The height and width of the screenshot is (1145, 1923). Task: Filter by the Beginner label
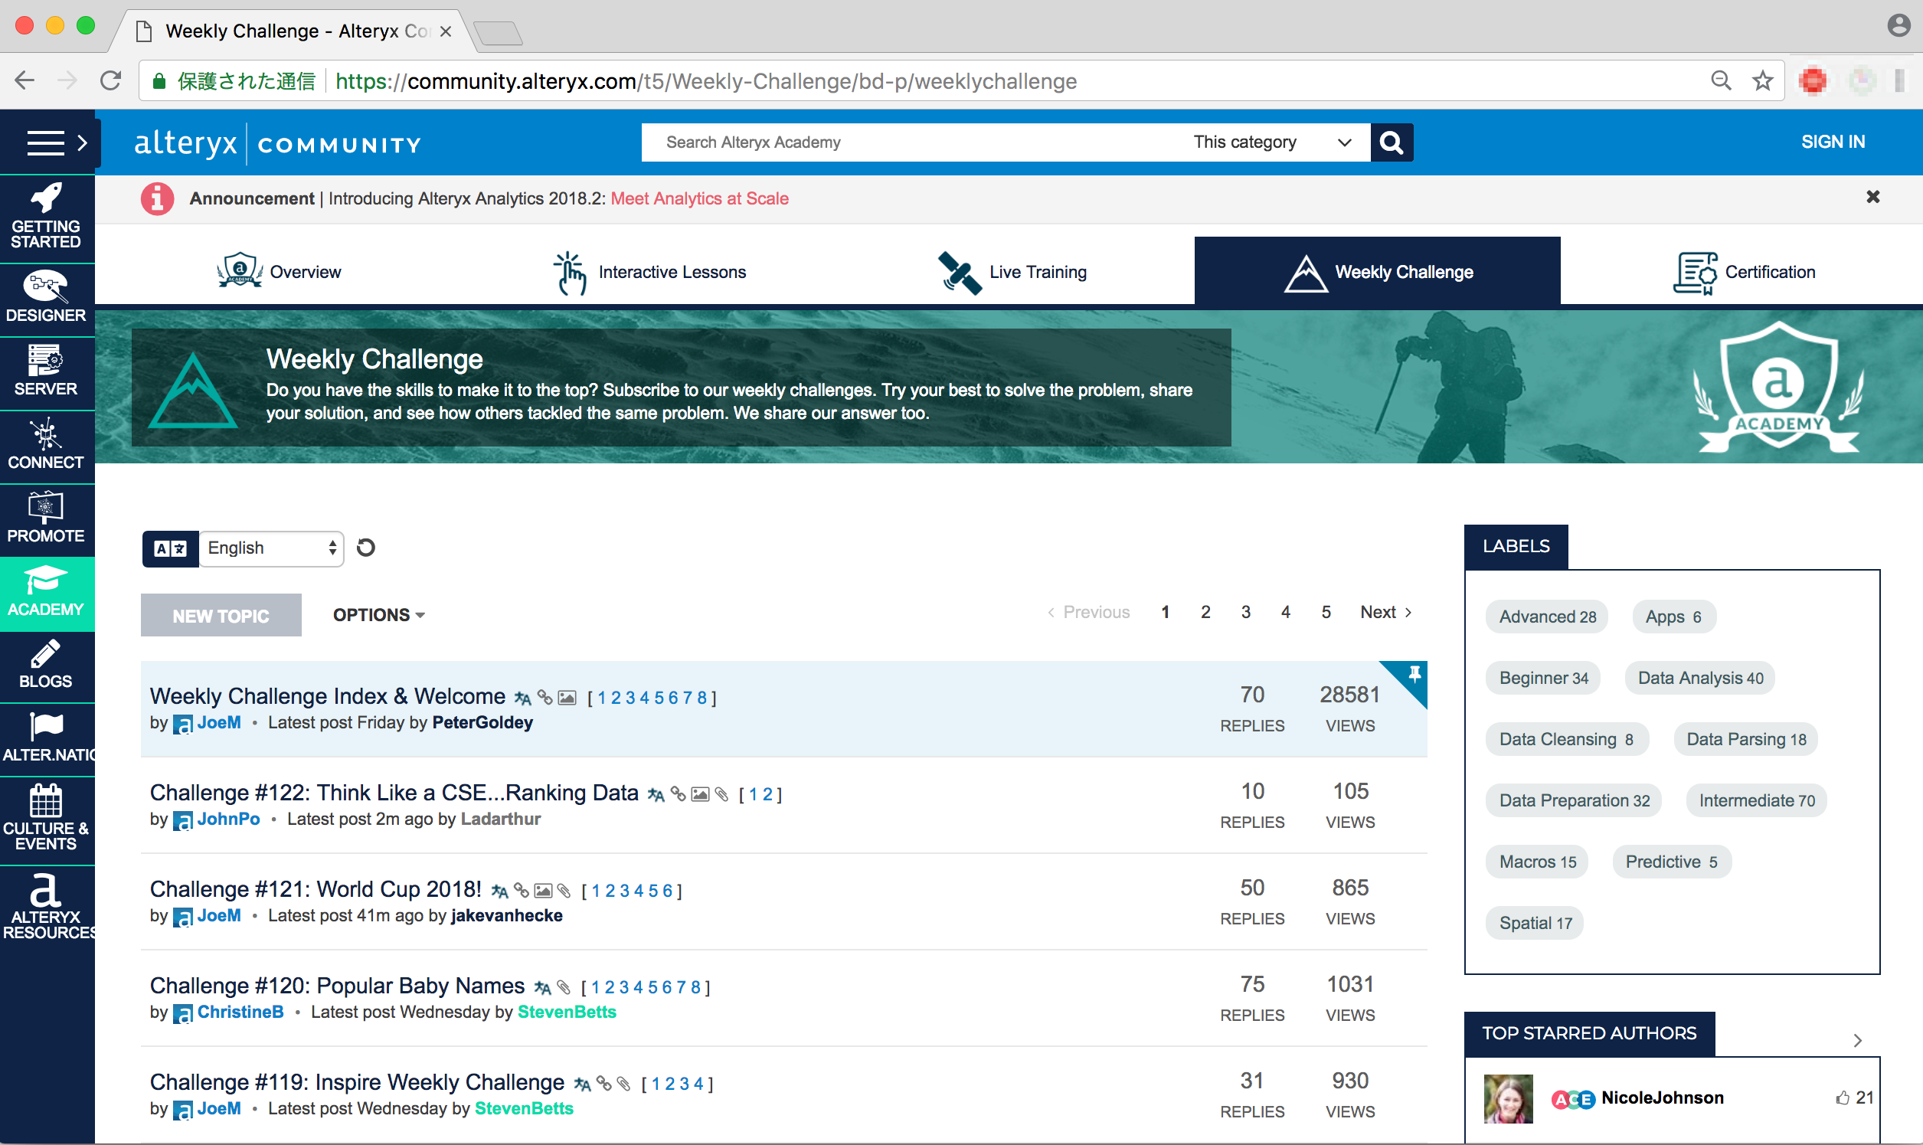click(1542, 679)
